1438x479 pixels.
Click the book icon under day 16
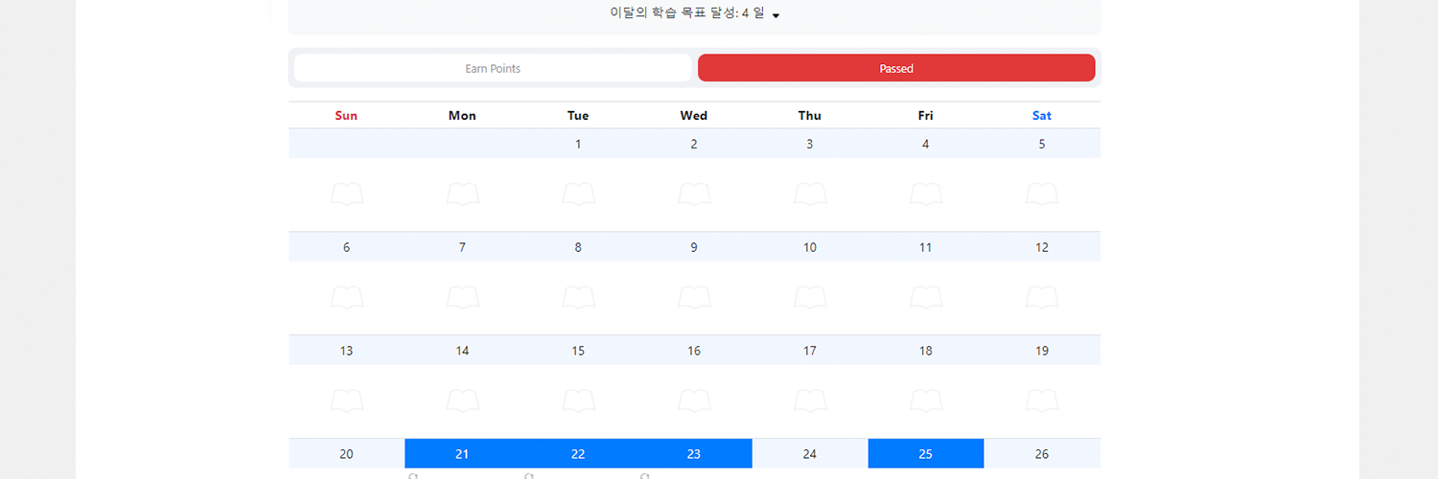coord(694,400)
